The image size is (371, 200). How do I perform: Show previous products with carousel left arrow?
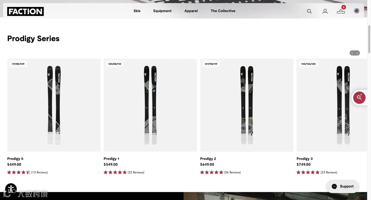click(352, 53)
